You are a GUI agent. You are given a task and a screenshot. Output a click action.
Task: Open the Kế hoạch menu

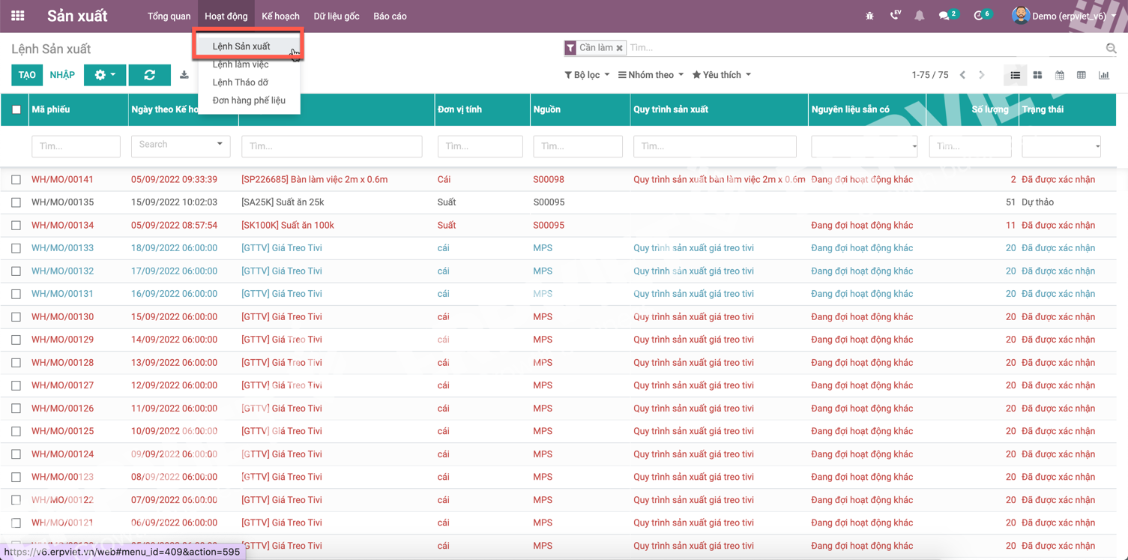(280, 15)
